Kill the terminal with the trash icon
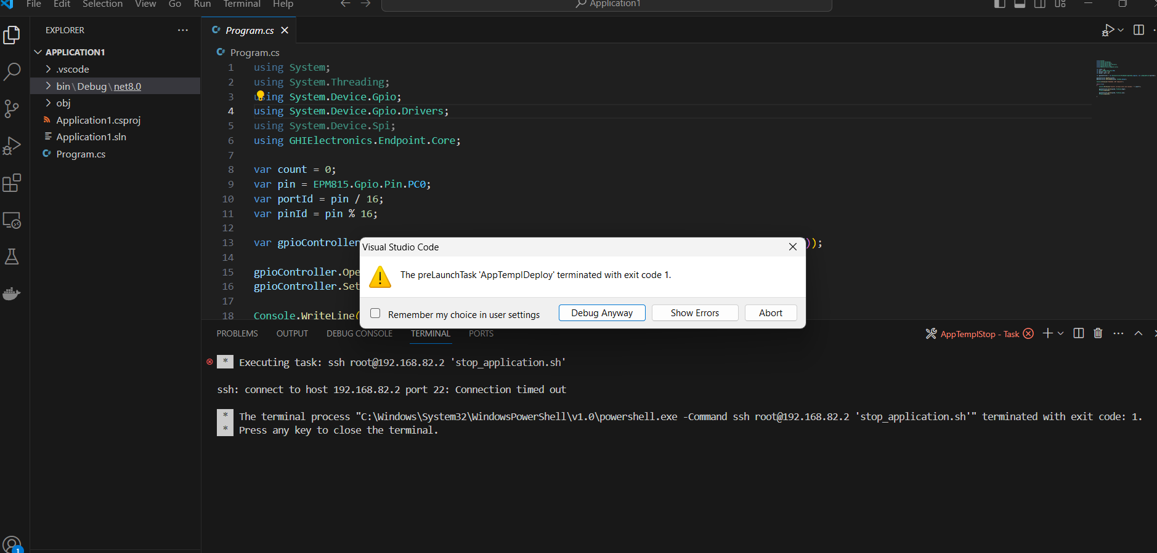This screenshot has height=553, width=1157. click(1098, 333)
